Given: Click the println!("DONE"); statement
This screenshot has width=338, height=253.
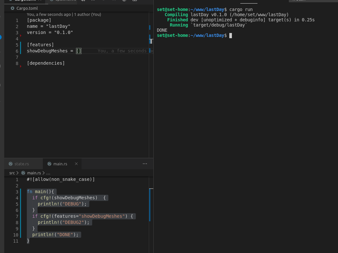Looking at the screenshot, I should click(x=55, y=235).
